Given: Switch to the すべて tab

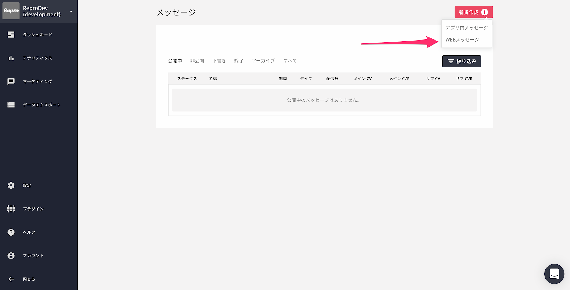Looking at the screenshot, I should pos(290,61).
